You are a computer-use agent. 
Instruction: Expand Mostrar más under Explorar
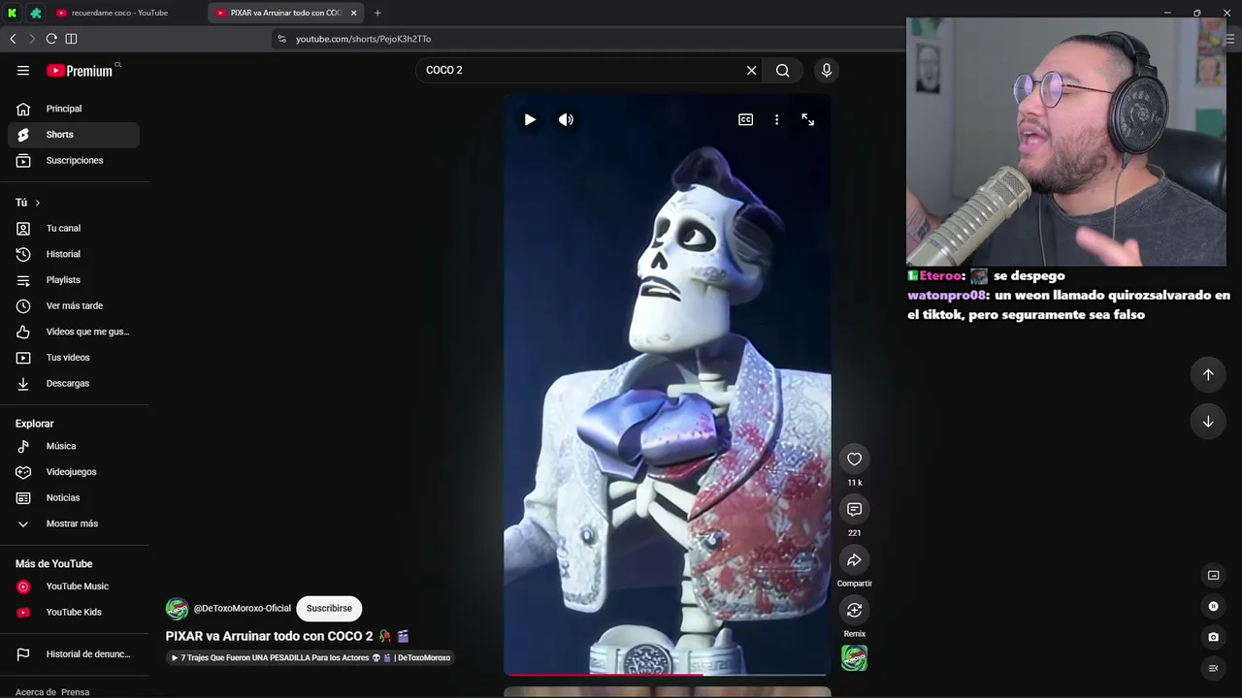click(74, 523)
